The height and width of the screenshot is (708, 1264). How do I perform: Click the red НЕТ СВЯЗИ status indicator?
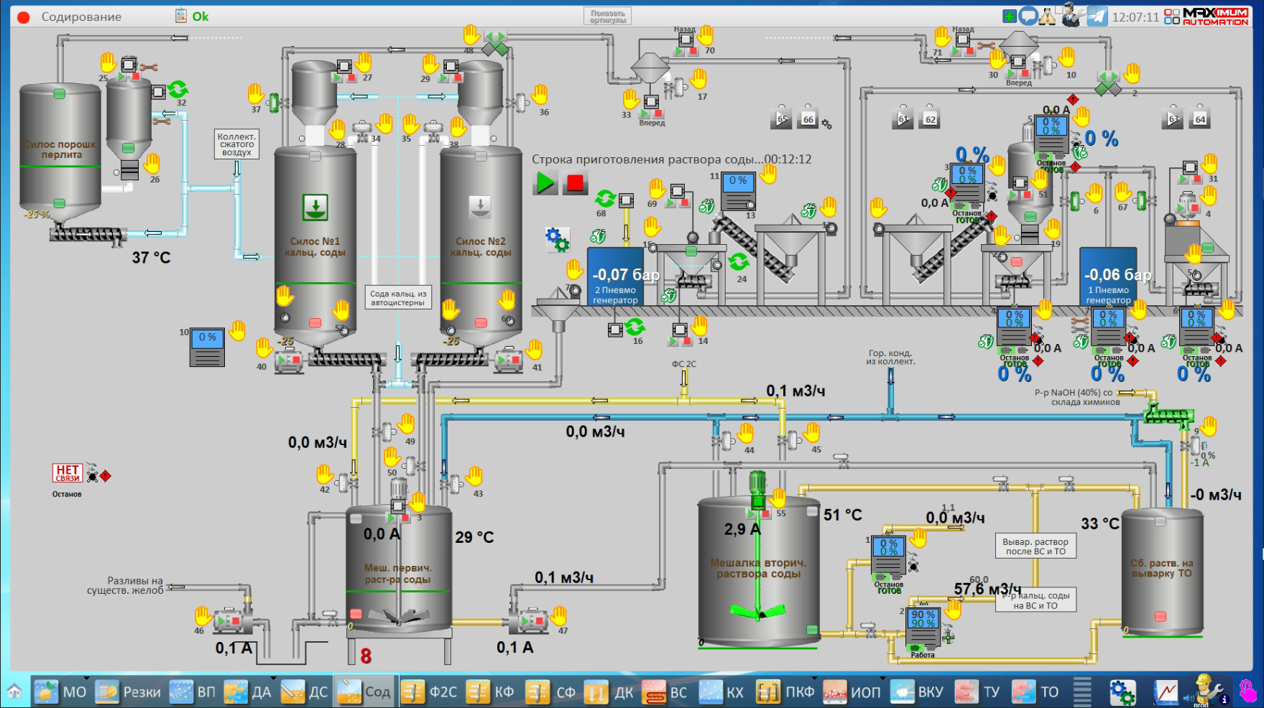tap(68, 472)
